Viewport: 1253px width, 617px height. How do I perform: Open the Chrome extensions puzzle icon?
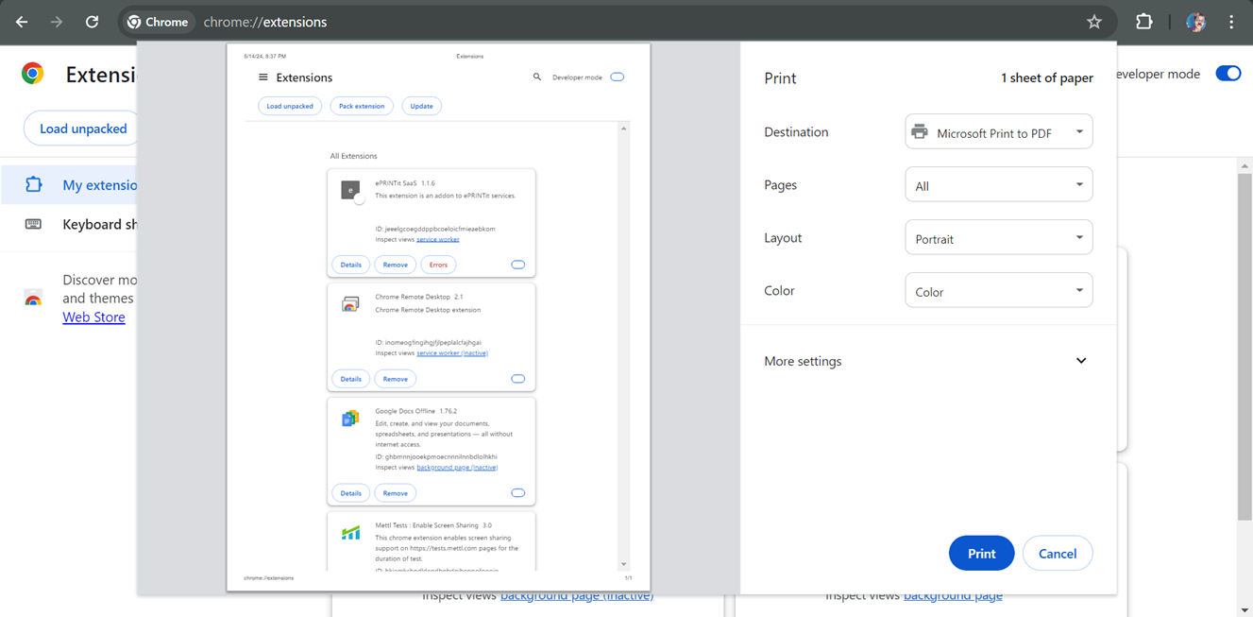[x=1143, y=21]
